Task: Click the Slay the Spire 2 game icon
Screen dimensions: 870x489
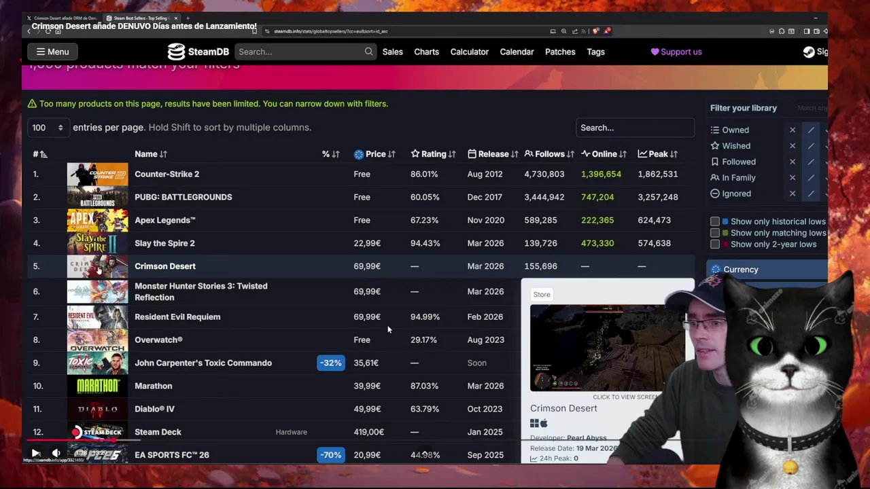Action: [97, 243]
